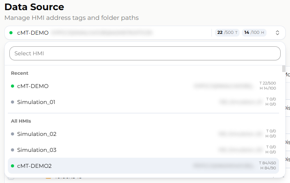290x183 pixels.
Task: Click green dot next to Recent cMT-DEMO
Action: (13, 86)
